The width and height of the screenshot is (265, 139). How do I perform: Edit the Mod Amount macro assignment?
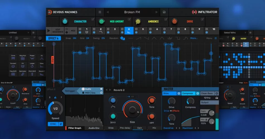coord(129,19)
